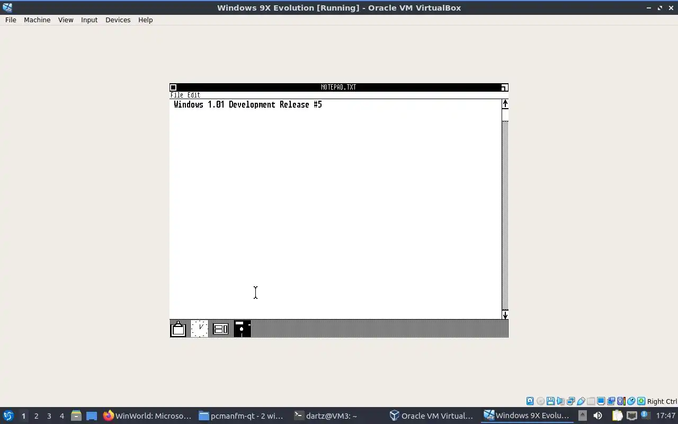Open the volume control tray icon
Image resolution: width=678 pixels, height=424 pixels.
click(597, 416)
